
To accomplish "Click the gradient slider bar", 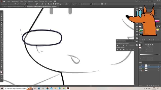I will click(149, 54).
